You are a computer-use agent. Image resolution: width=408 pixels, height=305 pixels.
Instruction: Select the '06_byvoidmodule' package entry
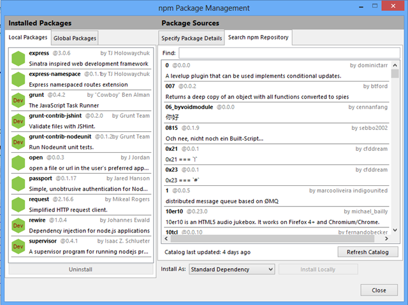[276, 112]
